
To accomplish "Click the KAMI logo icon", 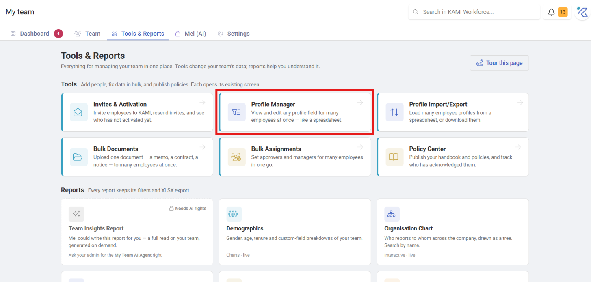I will (x=583, y=12).
